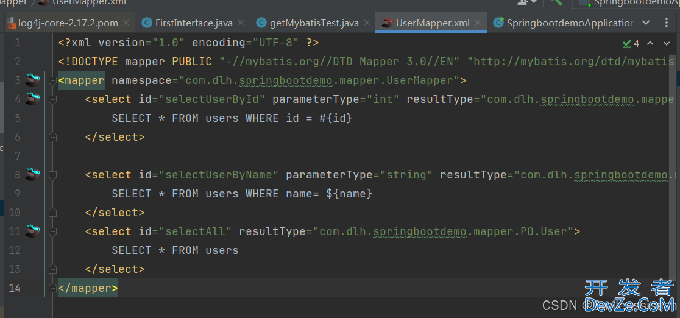The image size is (680, 318).
Task: Click the MyBatis icon on UserMapper.xml tab
Action: (x=388, y=23)
